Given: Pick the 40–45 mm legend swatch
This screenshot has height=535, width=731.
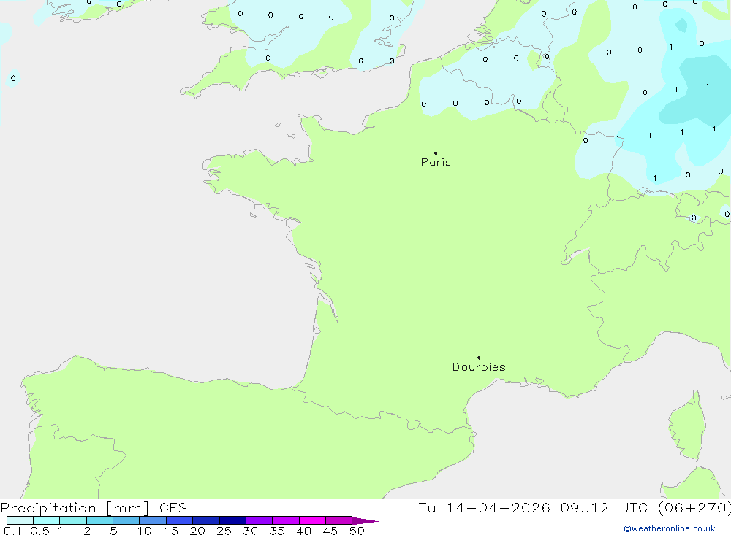Looking at the screenshot, I should point(312,520).
